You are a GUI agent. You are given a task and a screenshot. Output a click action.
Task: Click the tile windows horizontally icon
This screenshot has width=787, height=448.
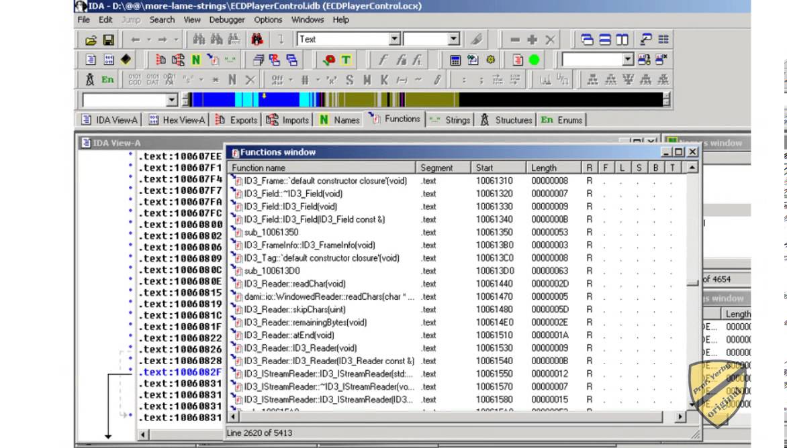pyautogui.click(x=605, y=39)
